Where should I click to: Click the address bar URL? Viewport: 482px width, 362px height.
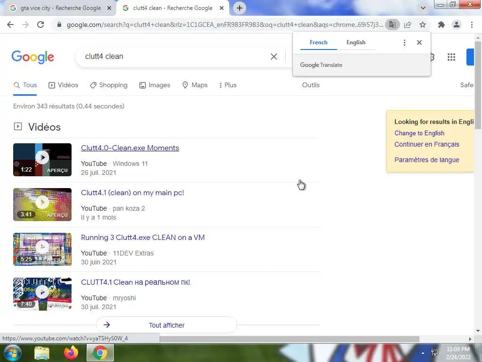pyautogui.click(x=225, y=25)
